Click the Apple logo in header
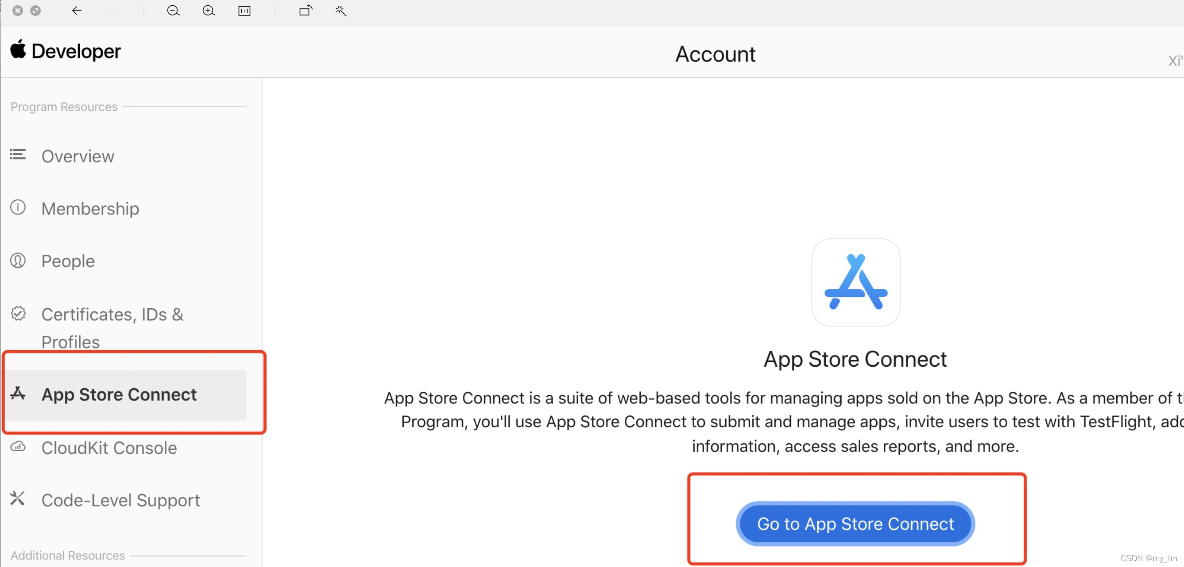Screen dimensions: 1184x567 (x=19, y=49)
